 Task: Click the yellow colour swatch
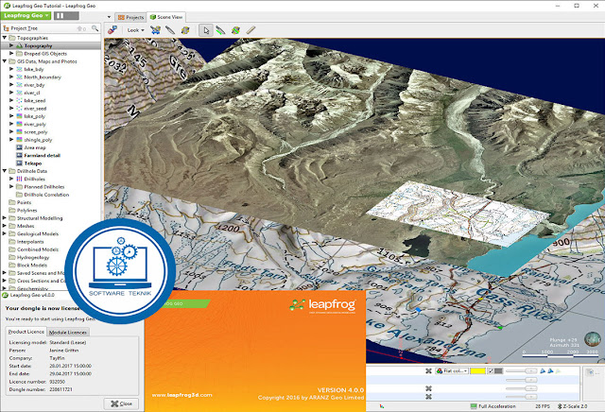pyautogui.click(x=477, y=370)
